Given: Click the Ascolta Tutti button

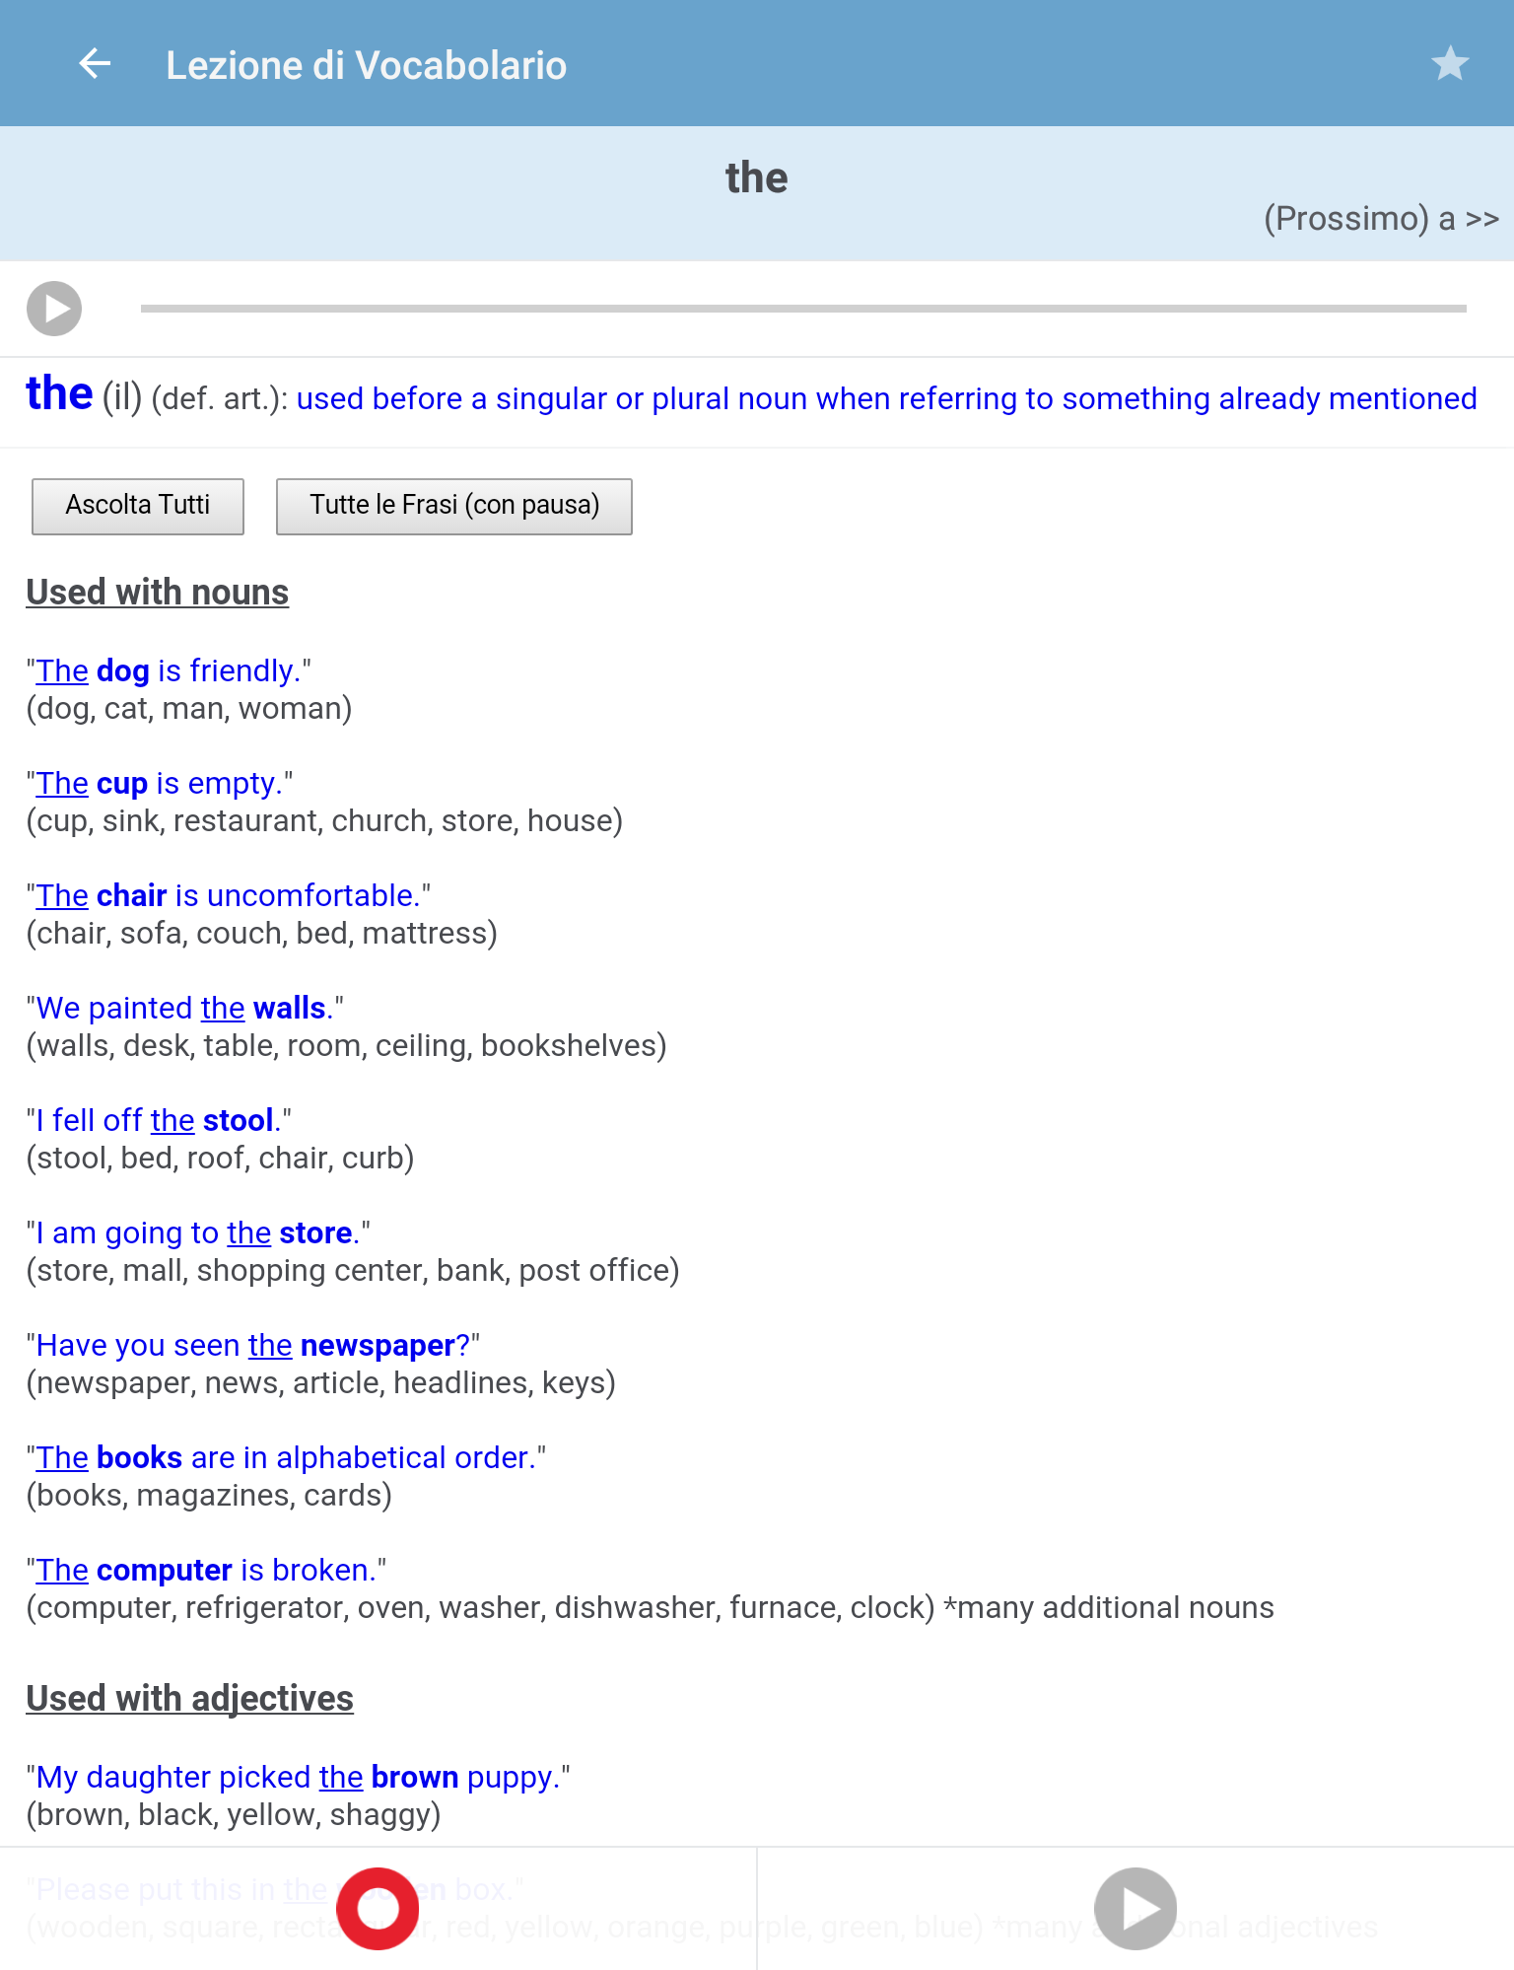Looking at the screenshot, I should pos(138,506).
